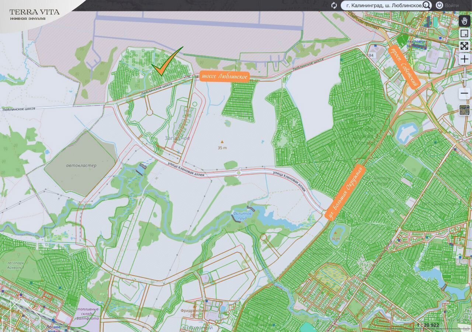Click the Филиппов пруд label

242,216
